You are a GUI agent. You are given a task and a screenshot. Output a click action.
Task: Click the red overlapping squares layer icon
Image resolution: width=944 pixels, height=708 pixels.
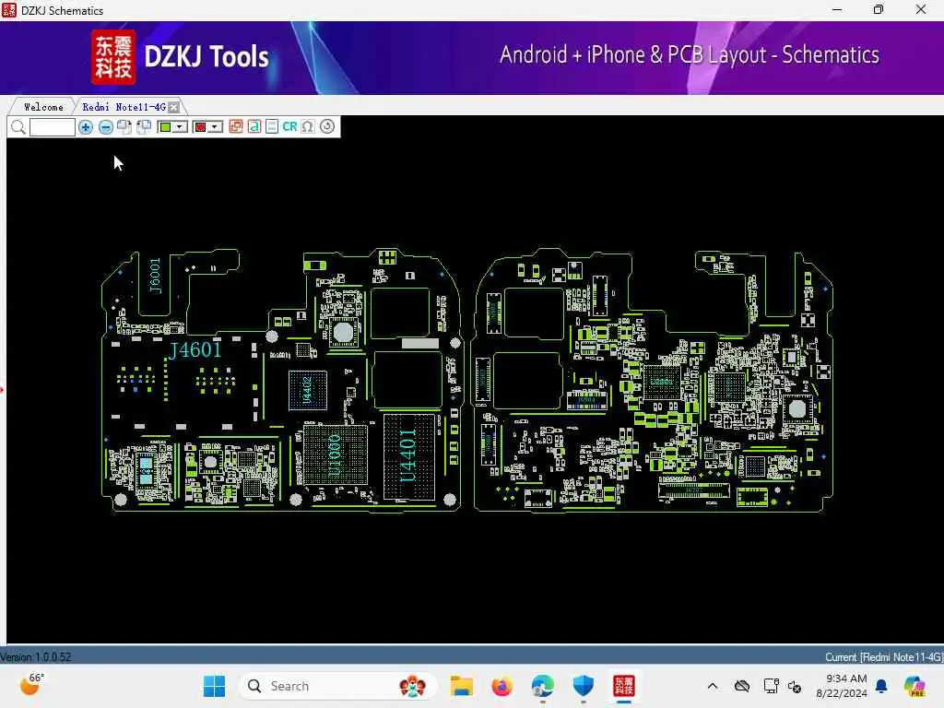click(x=236, y=126)
